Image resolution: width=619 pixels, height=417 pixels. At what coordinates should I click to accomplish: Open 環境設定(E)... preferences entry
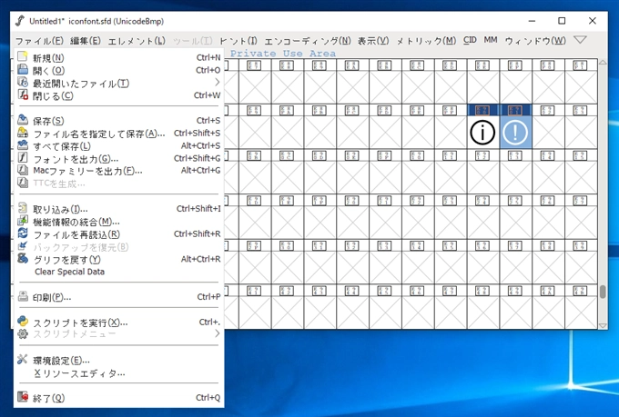pyautogui.click(x=119, y=361)
